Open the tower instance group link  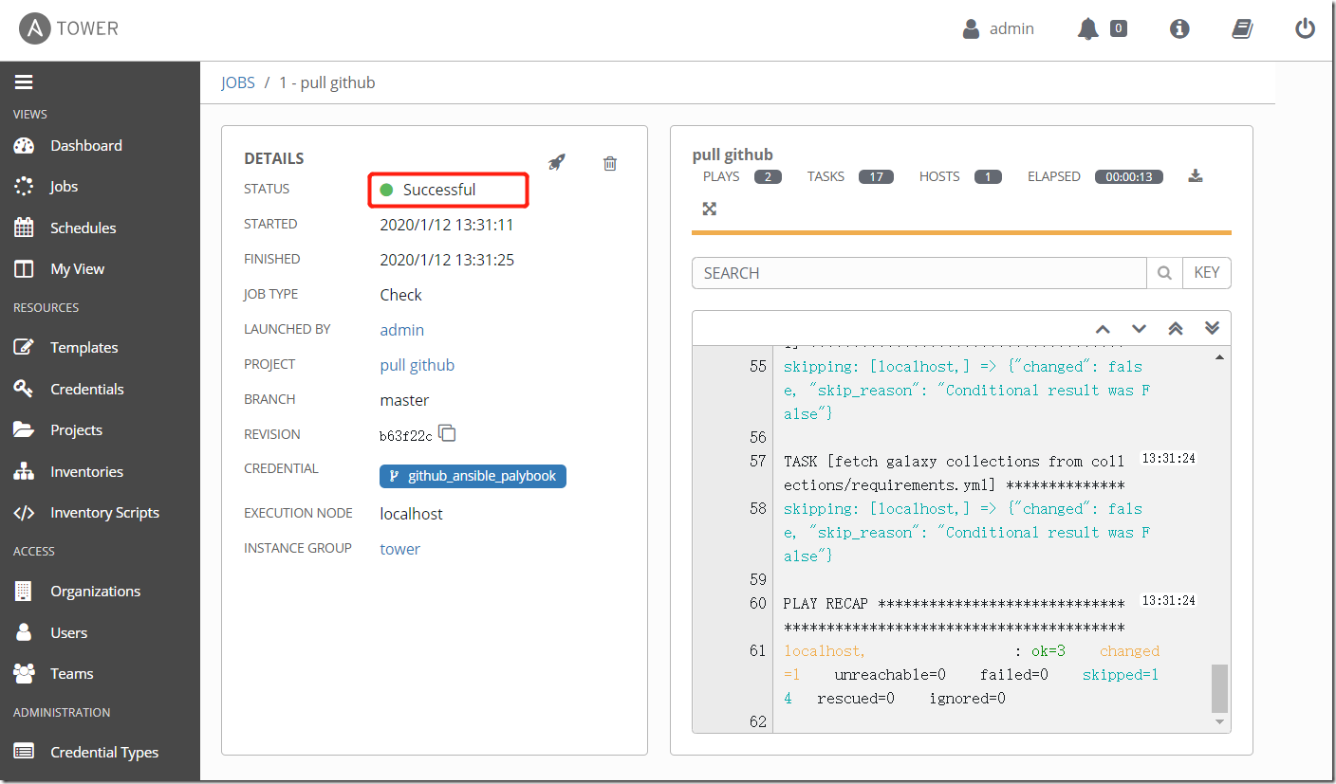(400, 549)
